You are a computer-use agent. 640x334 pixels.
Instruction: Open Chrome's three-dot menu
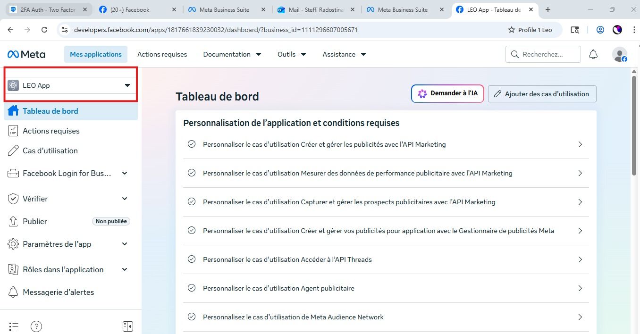[x=633, y=30]
